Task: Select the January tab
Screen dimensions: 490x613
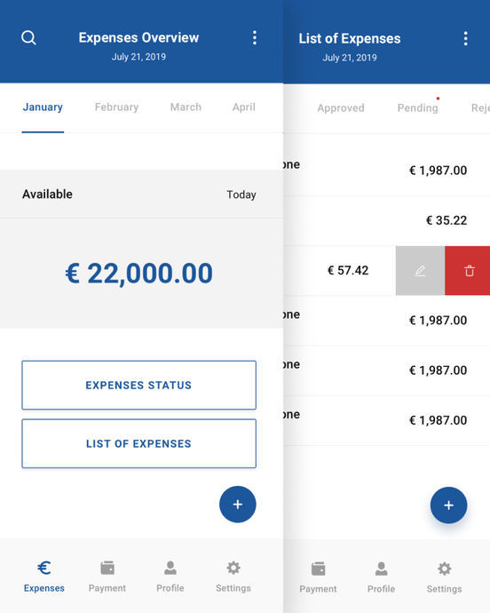Action: (x=43, y=107)
